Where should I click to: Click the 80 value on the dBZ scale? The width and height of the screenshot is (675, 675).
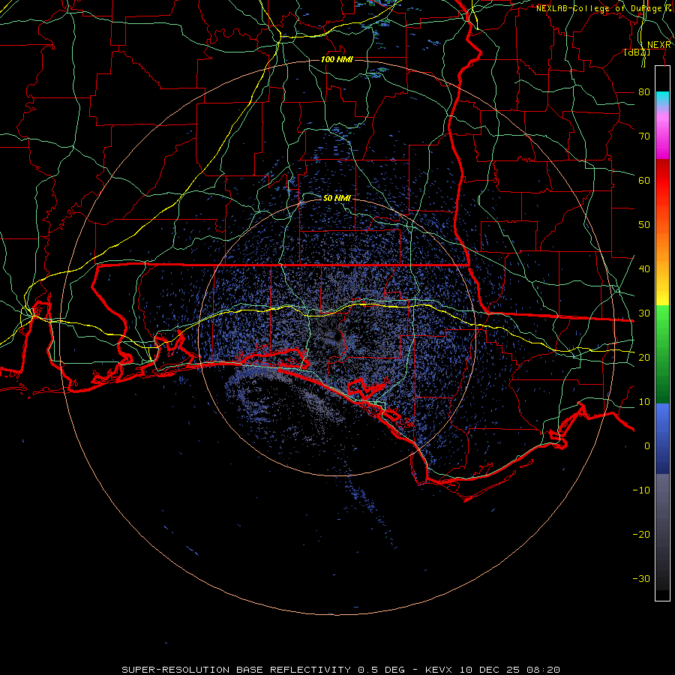(644, 92)
